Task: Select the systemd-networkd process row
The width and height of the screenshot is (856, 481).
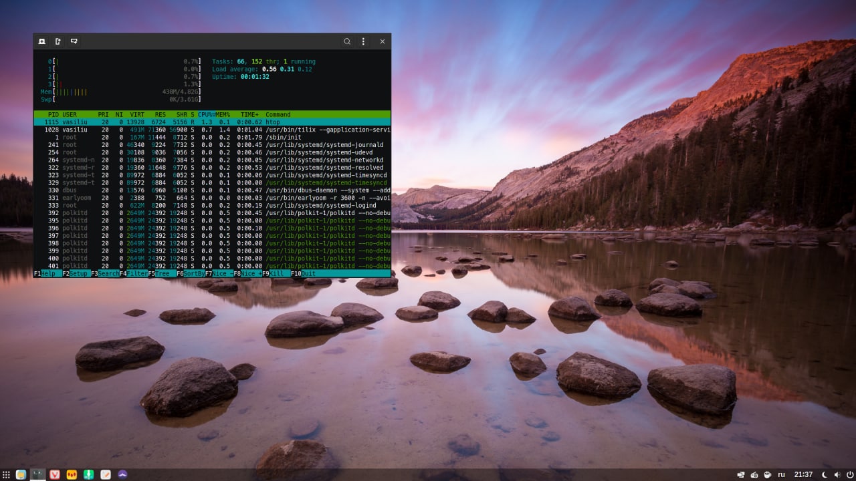Action: (212, 160)
